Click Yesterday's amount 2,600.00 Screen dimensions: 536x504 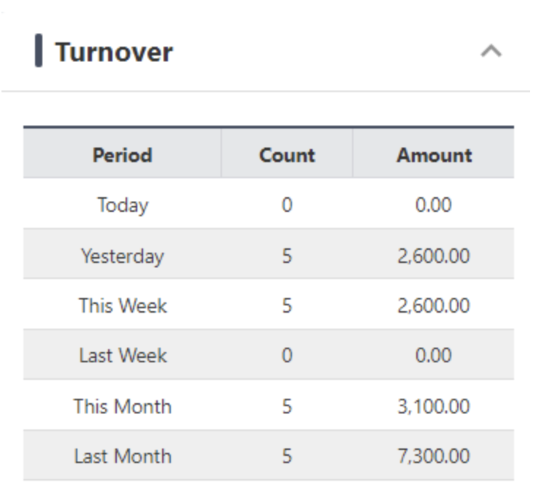[434, 256]
